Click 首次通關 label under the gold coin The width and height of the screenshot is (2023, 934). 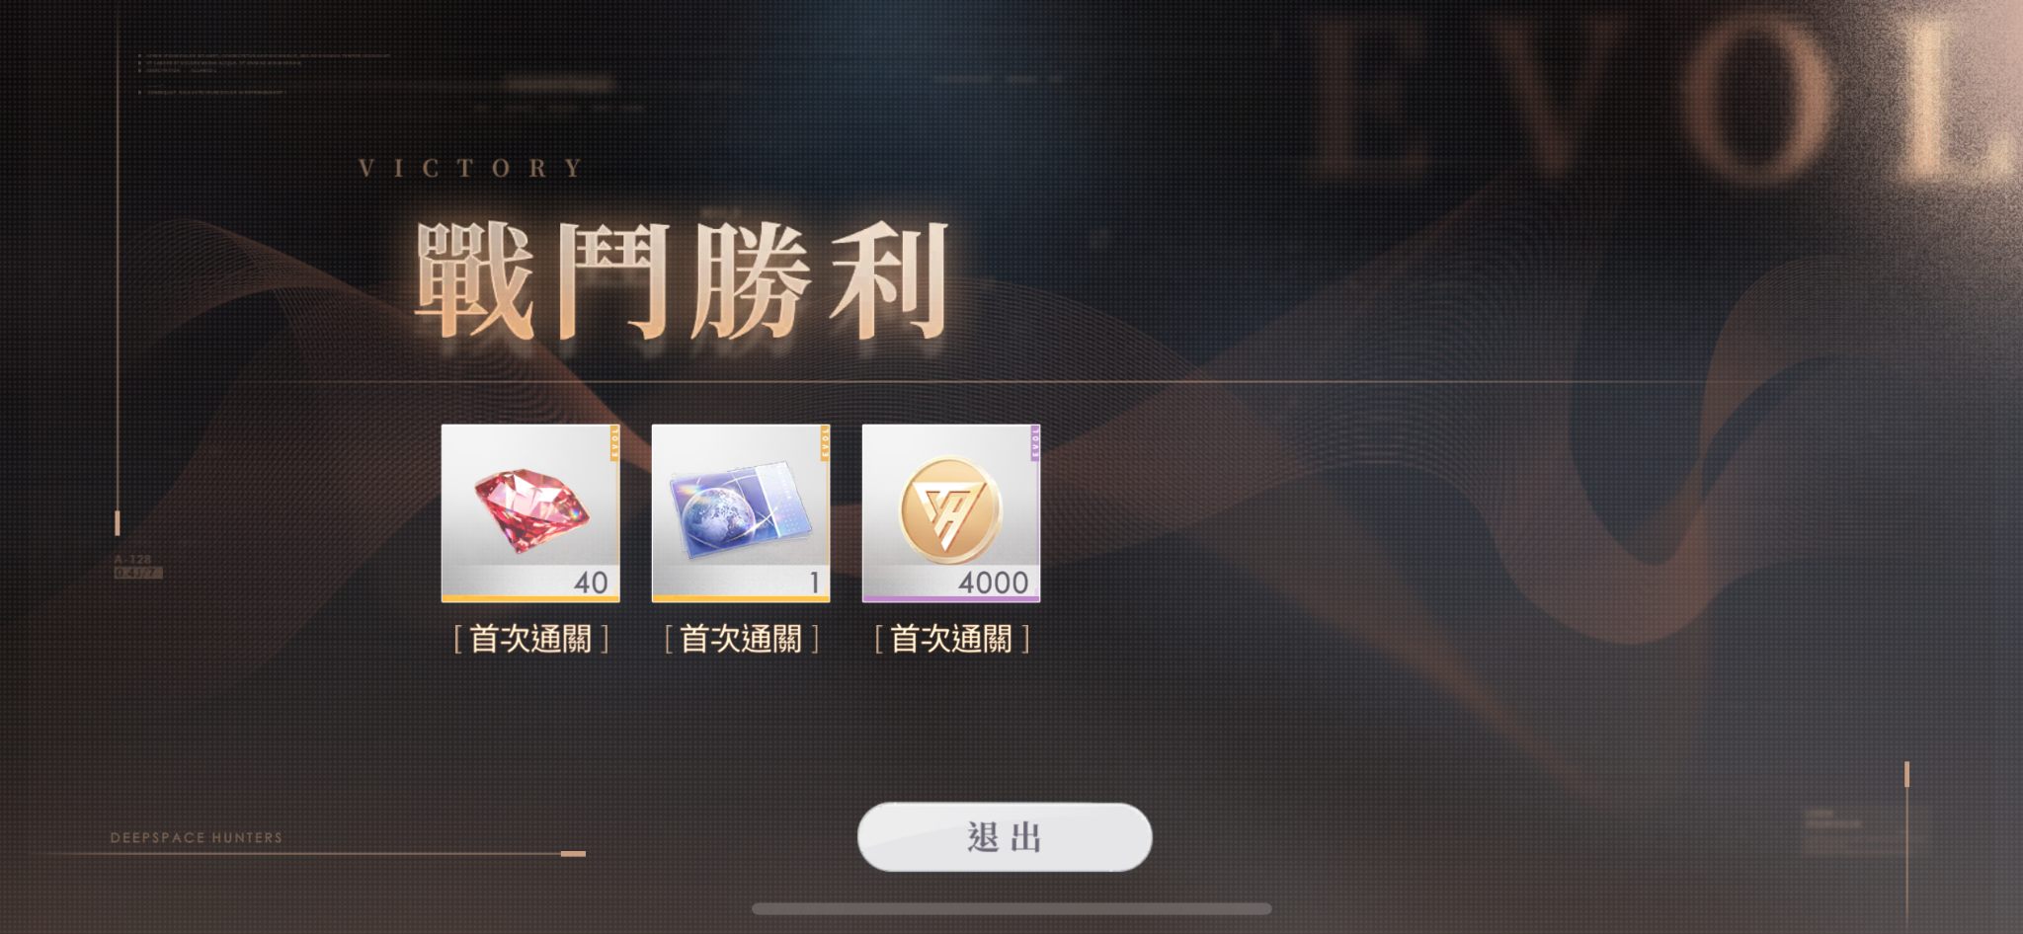tap(951, 640)
